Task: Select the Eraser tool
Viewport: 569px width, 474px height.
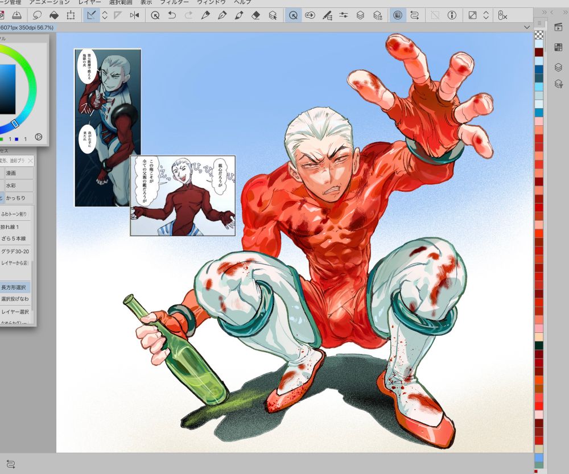Action: point(256,15)
